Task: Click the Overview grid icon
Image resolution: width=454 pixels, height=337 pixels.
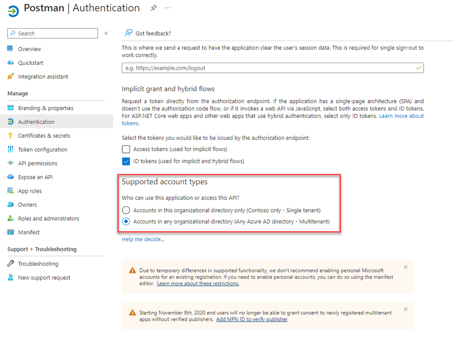Action: click(x=10, y=49)
